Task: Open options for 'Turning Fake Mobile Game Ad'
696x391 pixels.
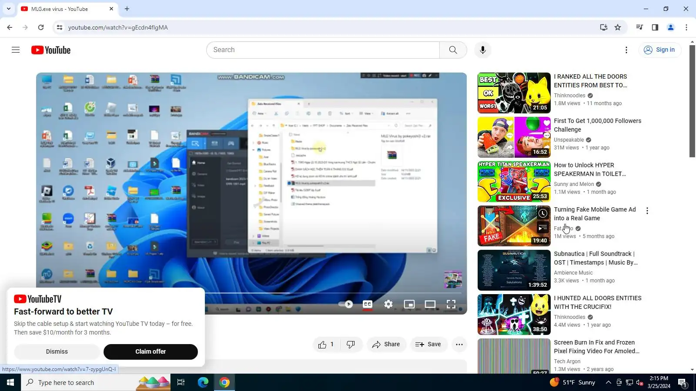Action: click(647, 211)
